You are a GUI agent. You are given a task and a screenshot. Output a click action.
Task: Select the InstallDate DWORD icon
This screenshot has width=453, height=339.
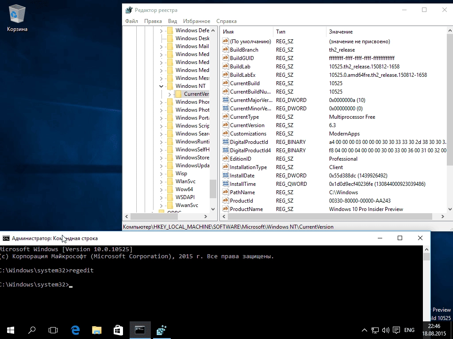[x=225, y=175]
